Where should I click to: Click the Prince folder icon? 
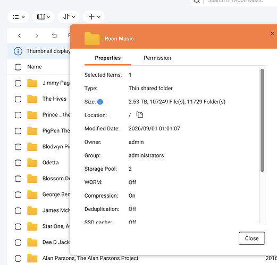pyautogui.click(x=32, y=115)
